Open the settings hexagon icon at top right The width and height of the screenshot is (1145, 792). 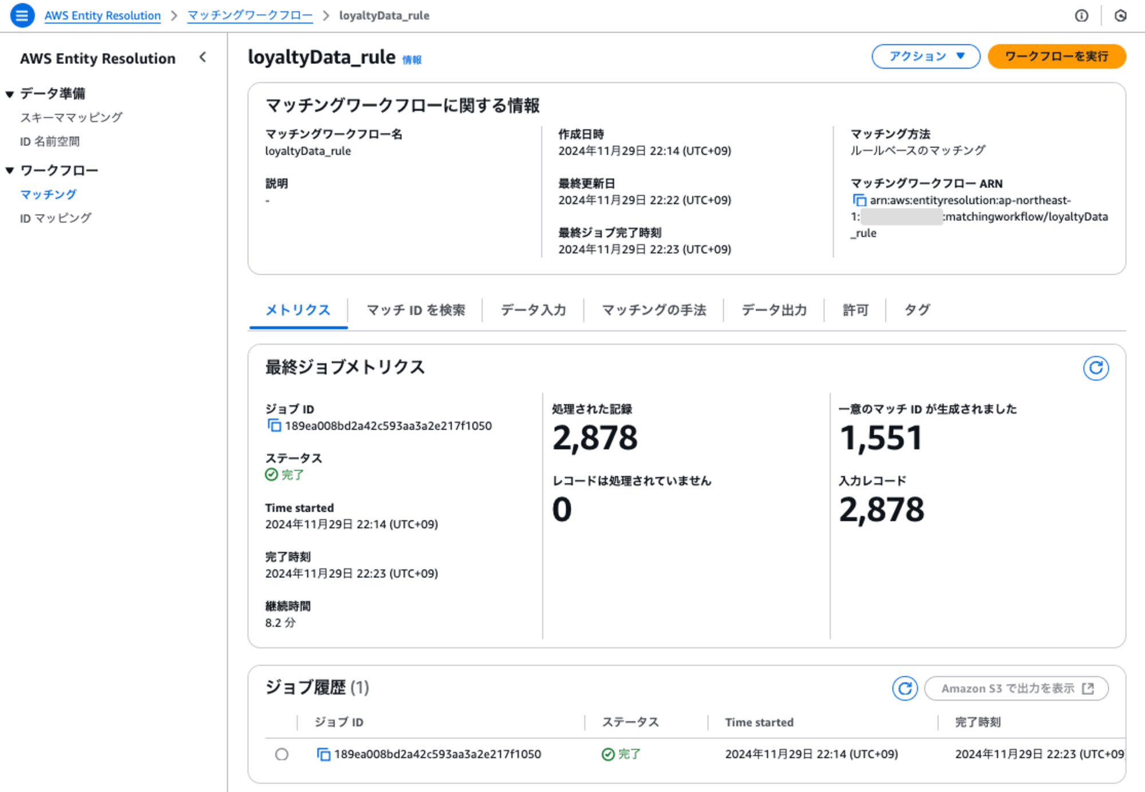click(1120, 15)
